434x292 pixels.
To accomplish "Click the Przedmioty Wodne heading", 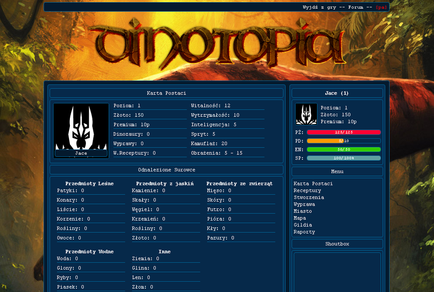I will click(x=89, y=252).
